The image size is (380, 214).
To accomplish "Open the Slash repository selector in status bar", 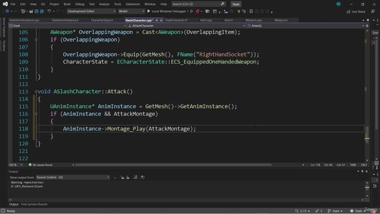I will point(357,211).
